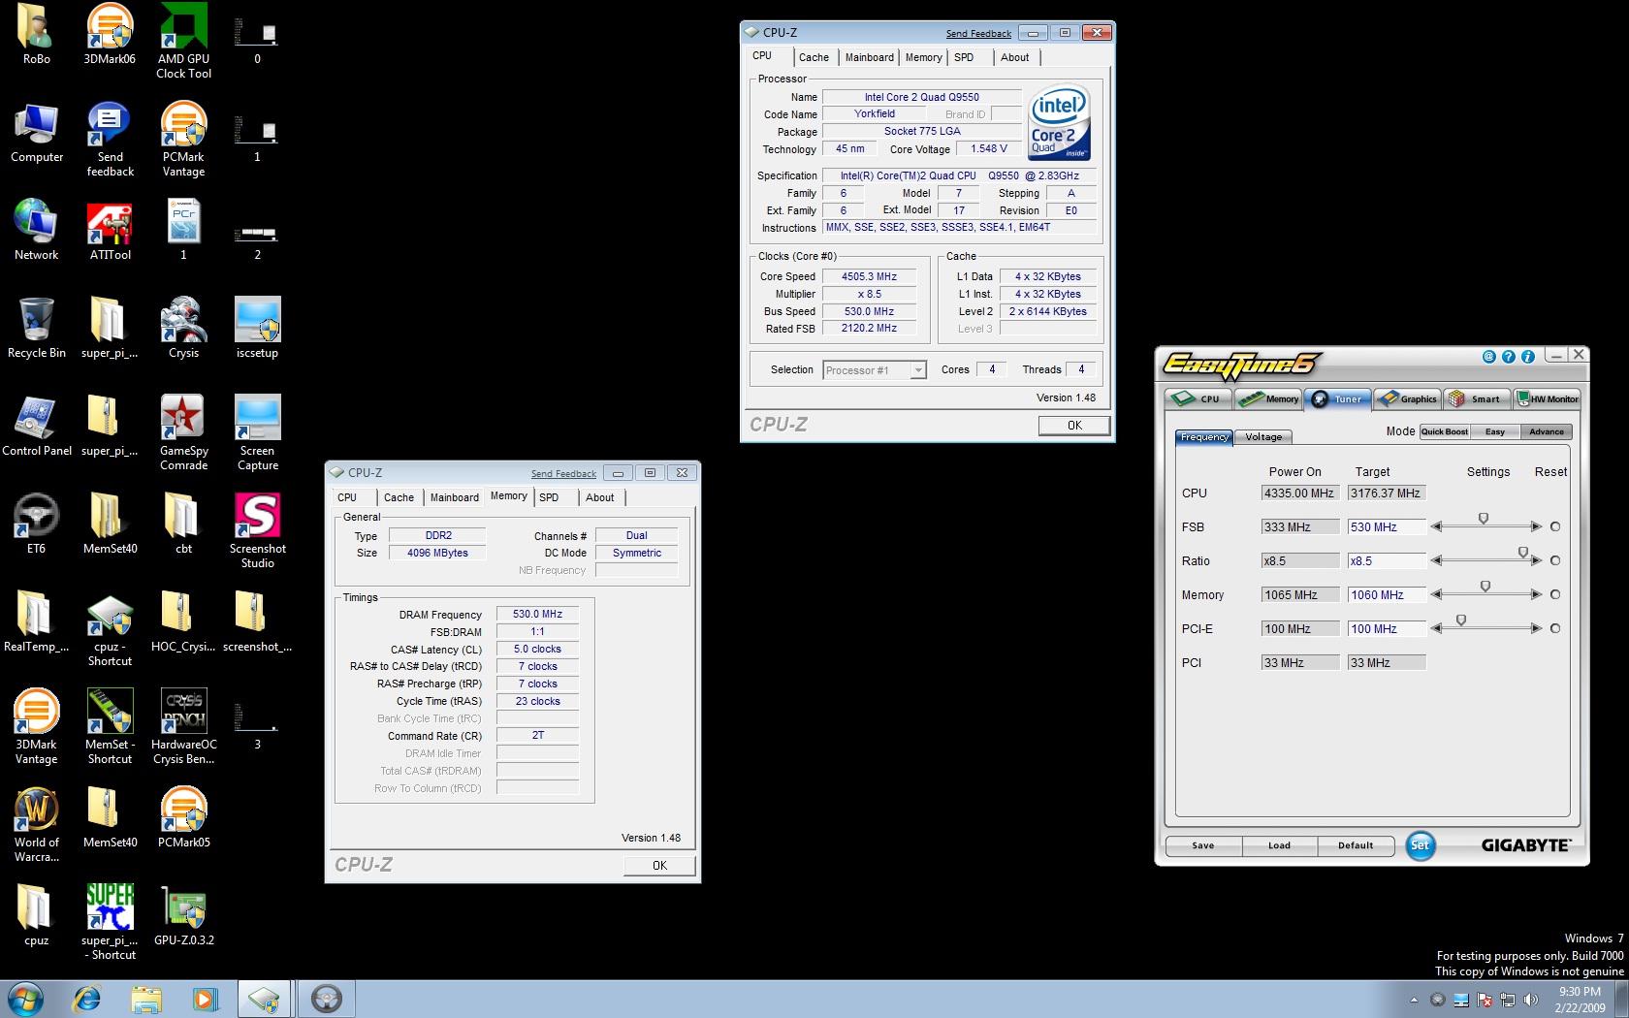Click PCI-E slider right arrow
The width and height of the screenshot is (1629, 1018).
1536,628
